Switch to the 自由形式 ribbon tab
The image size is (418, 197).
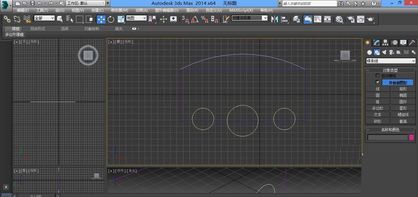coord(38,29)
